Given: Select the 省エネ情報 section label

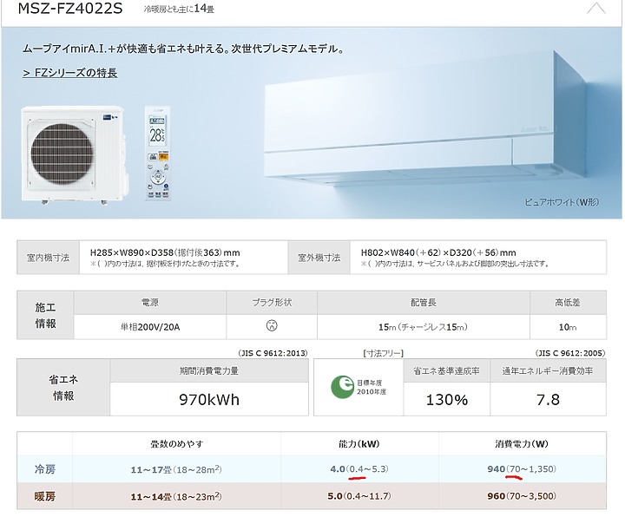Looking at the screenshot, I should click(63, 388).
